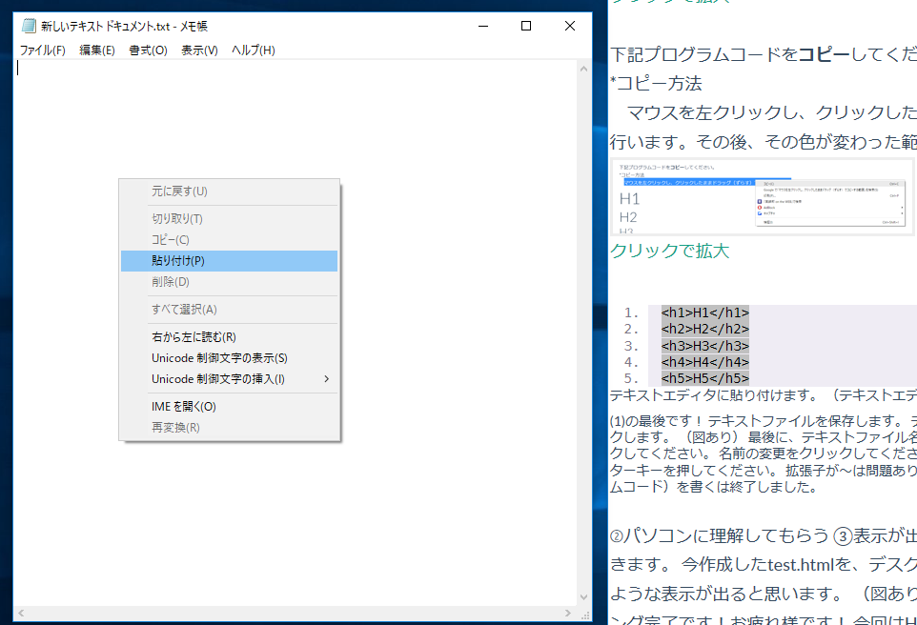Screen dimensions: 917x625
Task: Open the 表示(V) menu
Action: 199,50
